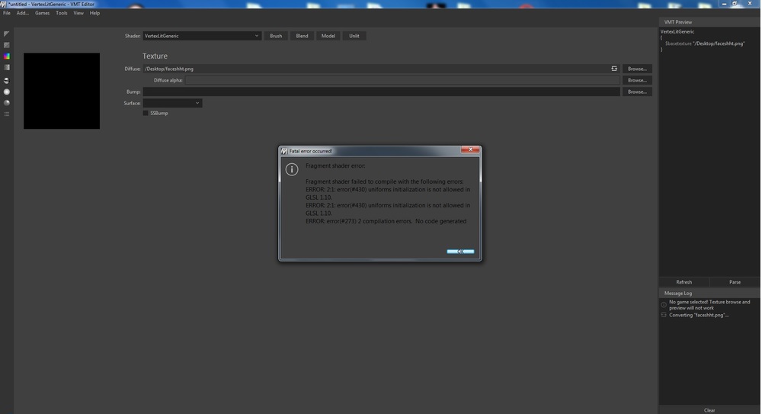Expand the Surface dropdown

point(173,103)
